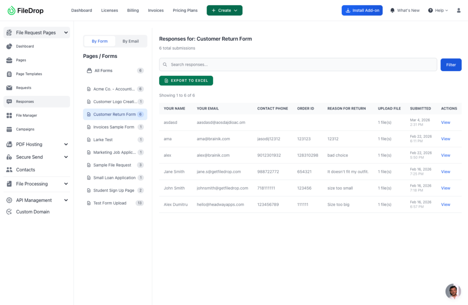468x305 pixels.
Task: Select the Pages sidebar icon
Action: pos(10,60)
